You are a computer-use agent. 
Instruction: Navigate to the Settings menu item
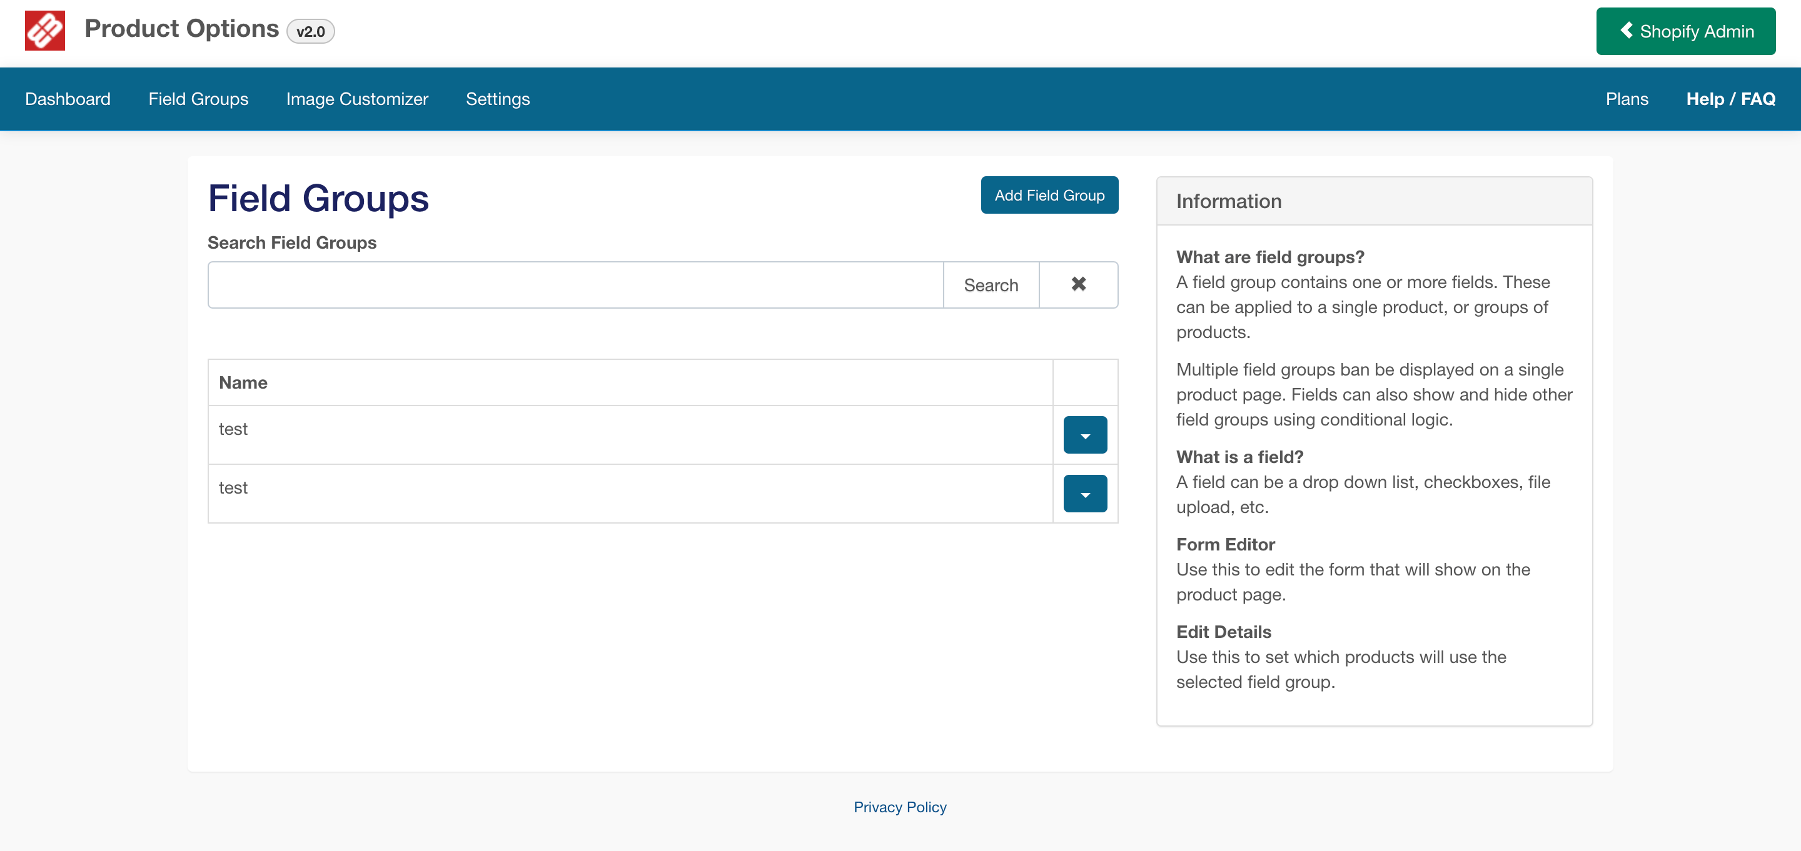tap(497, 99)
